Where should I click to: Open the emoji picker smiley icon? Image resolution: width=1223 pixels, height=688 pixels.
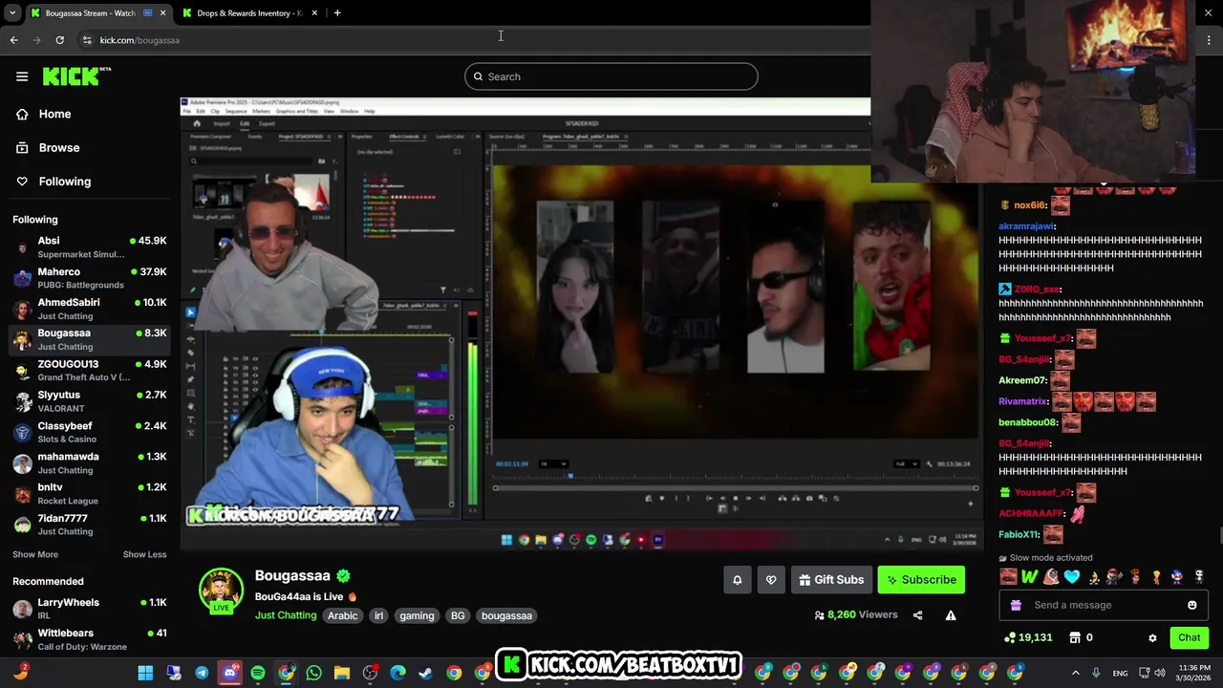click(x=1191, y=605)
